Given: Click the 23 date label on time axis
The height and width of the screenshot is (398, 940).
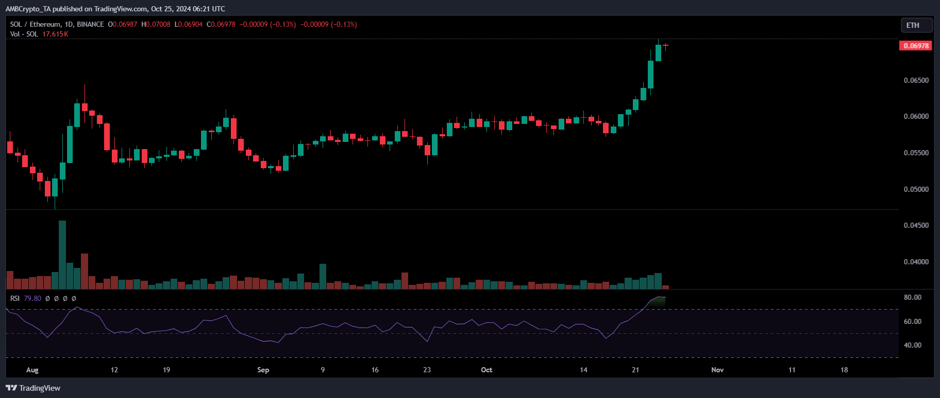Looking at the screenshot, I should tap(427, 370).
